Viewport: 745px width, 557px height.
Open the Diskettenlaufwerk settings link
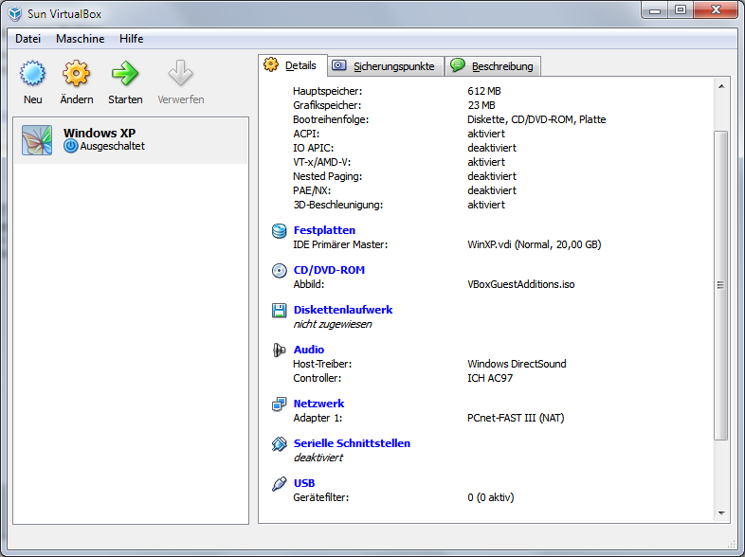point(343,310)
